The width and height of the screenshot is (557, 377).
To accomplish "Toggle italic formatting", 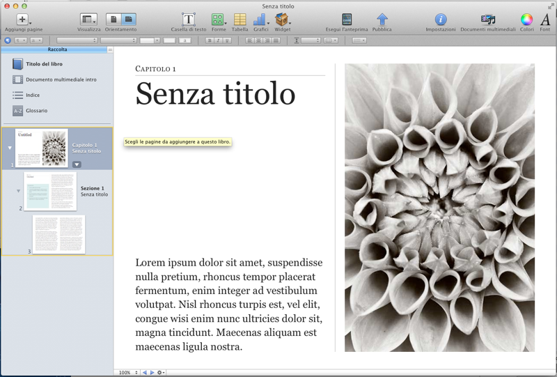I will click(x=218, y=40).
